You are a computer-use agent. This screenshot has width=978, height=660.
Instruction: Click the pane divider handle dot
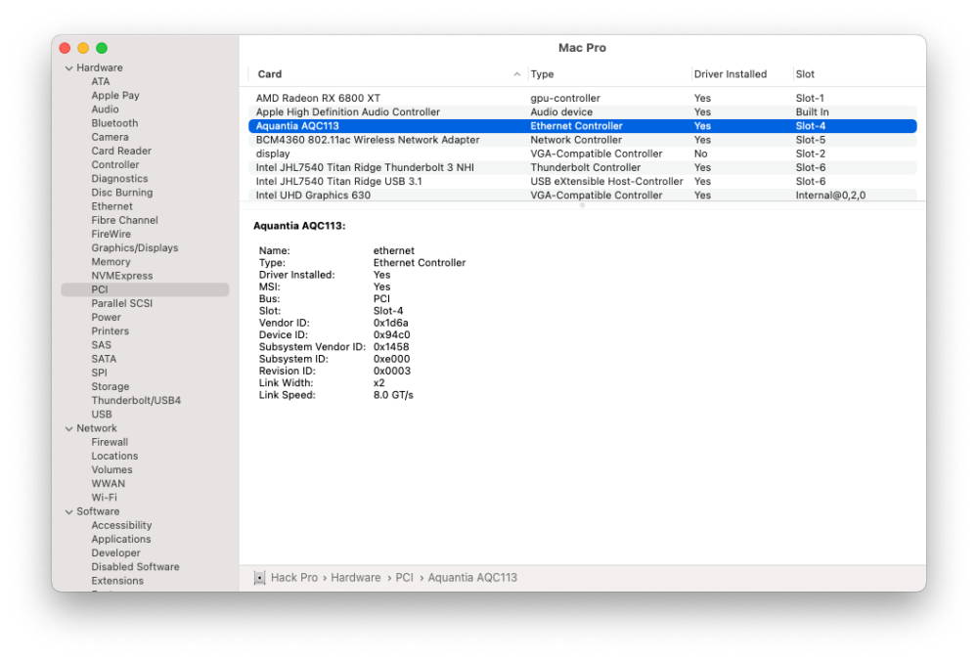click(x=582, y=205)
